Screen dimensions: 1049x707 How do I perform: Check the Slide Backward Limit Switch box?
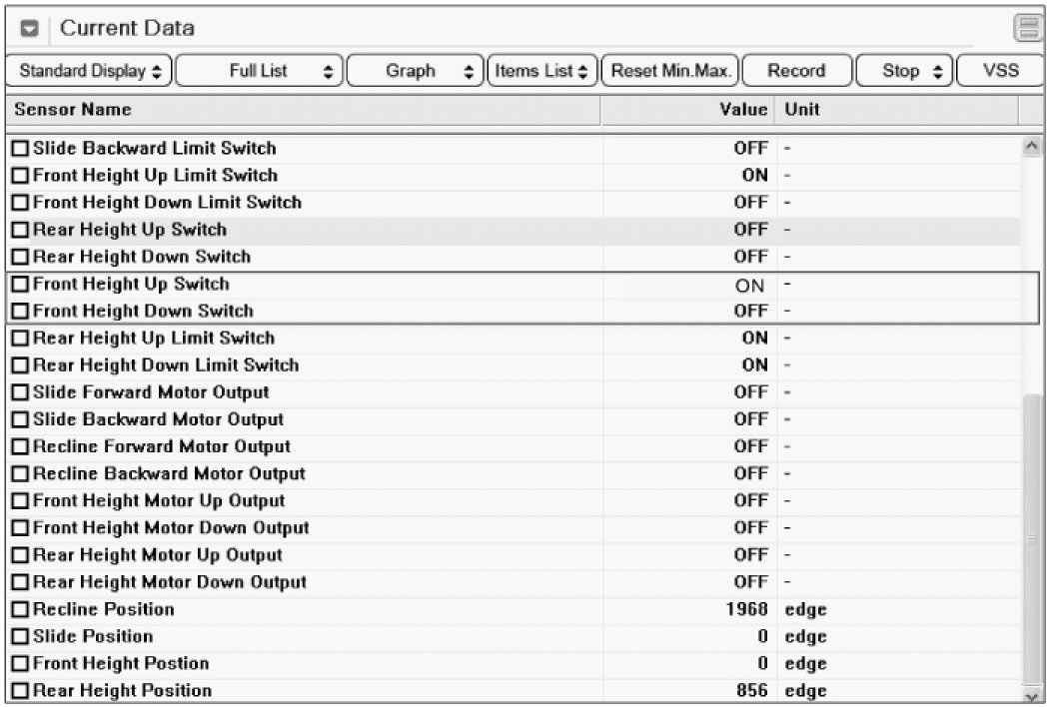[20, 149]
